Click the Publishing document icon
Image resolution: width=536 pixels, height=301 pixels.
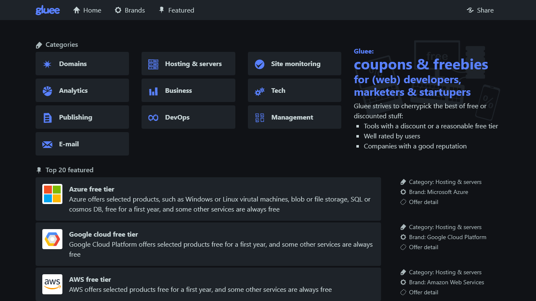pyautogui.click(x=47, y=117)
